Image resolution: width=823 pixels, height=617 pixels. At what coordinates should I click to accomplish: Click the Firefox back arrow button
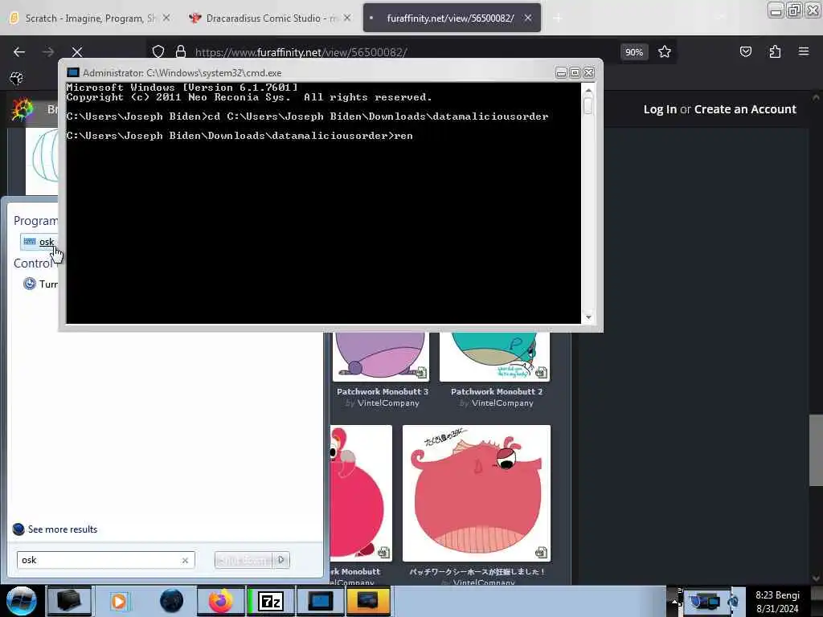(19, 52)
